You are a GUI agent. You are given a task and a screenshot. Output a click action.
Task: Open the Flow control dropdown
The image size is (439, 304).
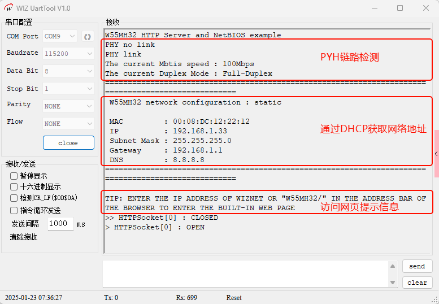[68, 123]
